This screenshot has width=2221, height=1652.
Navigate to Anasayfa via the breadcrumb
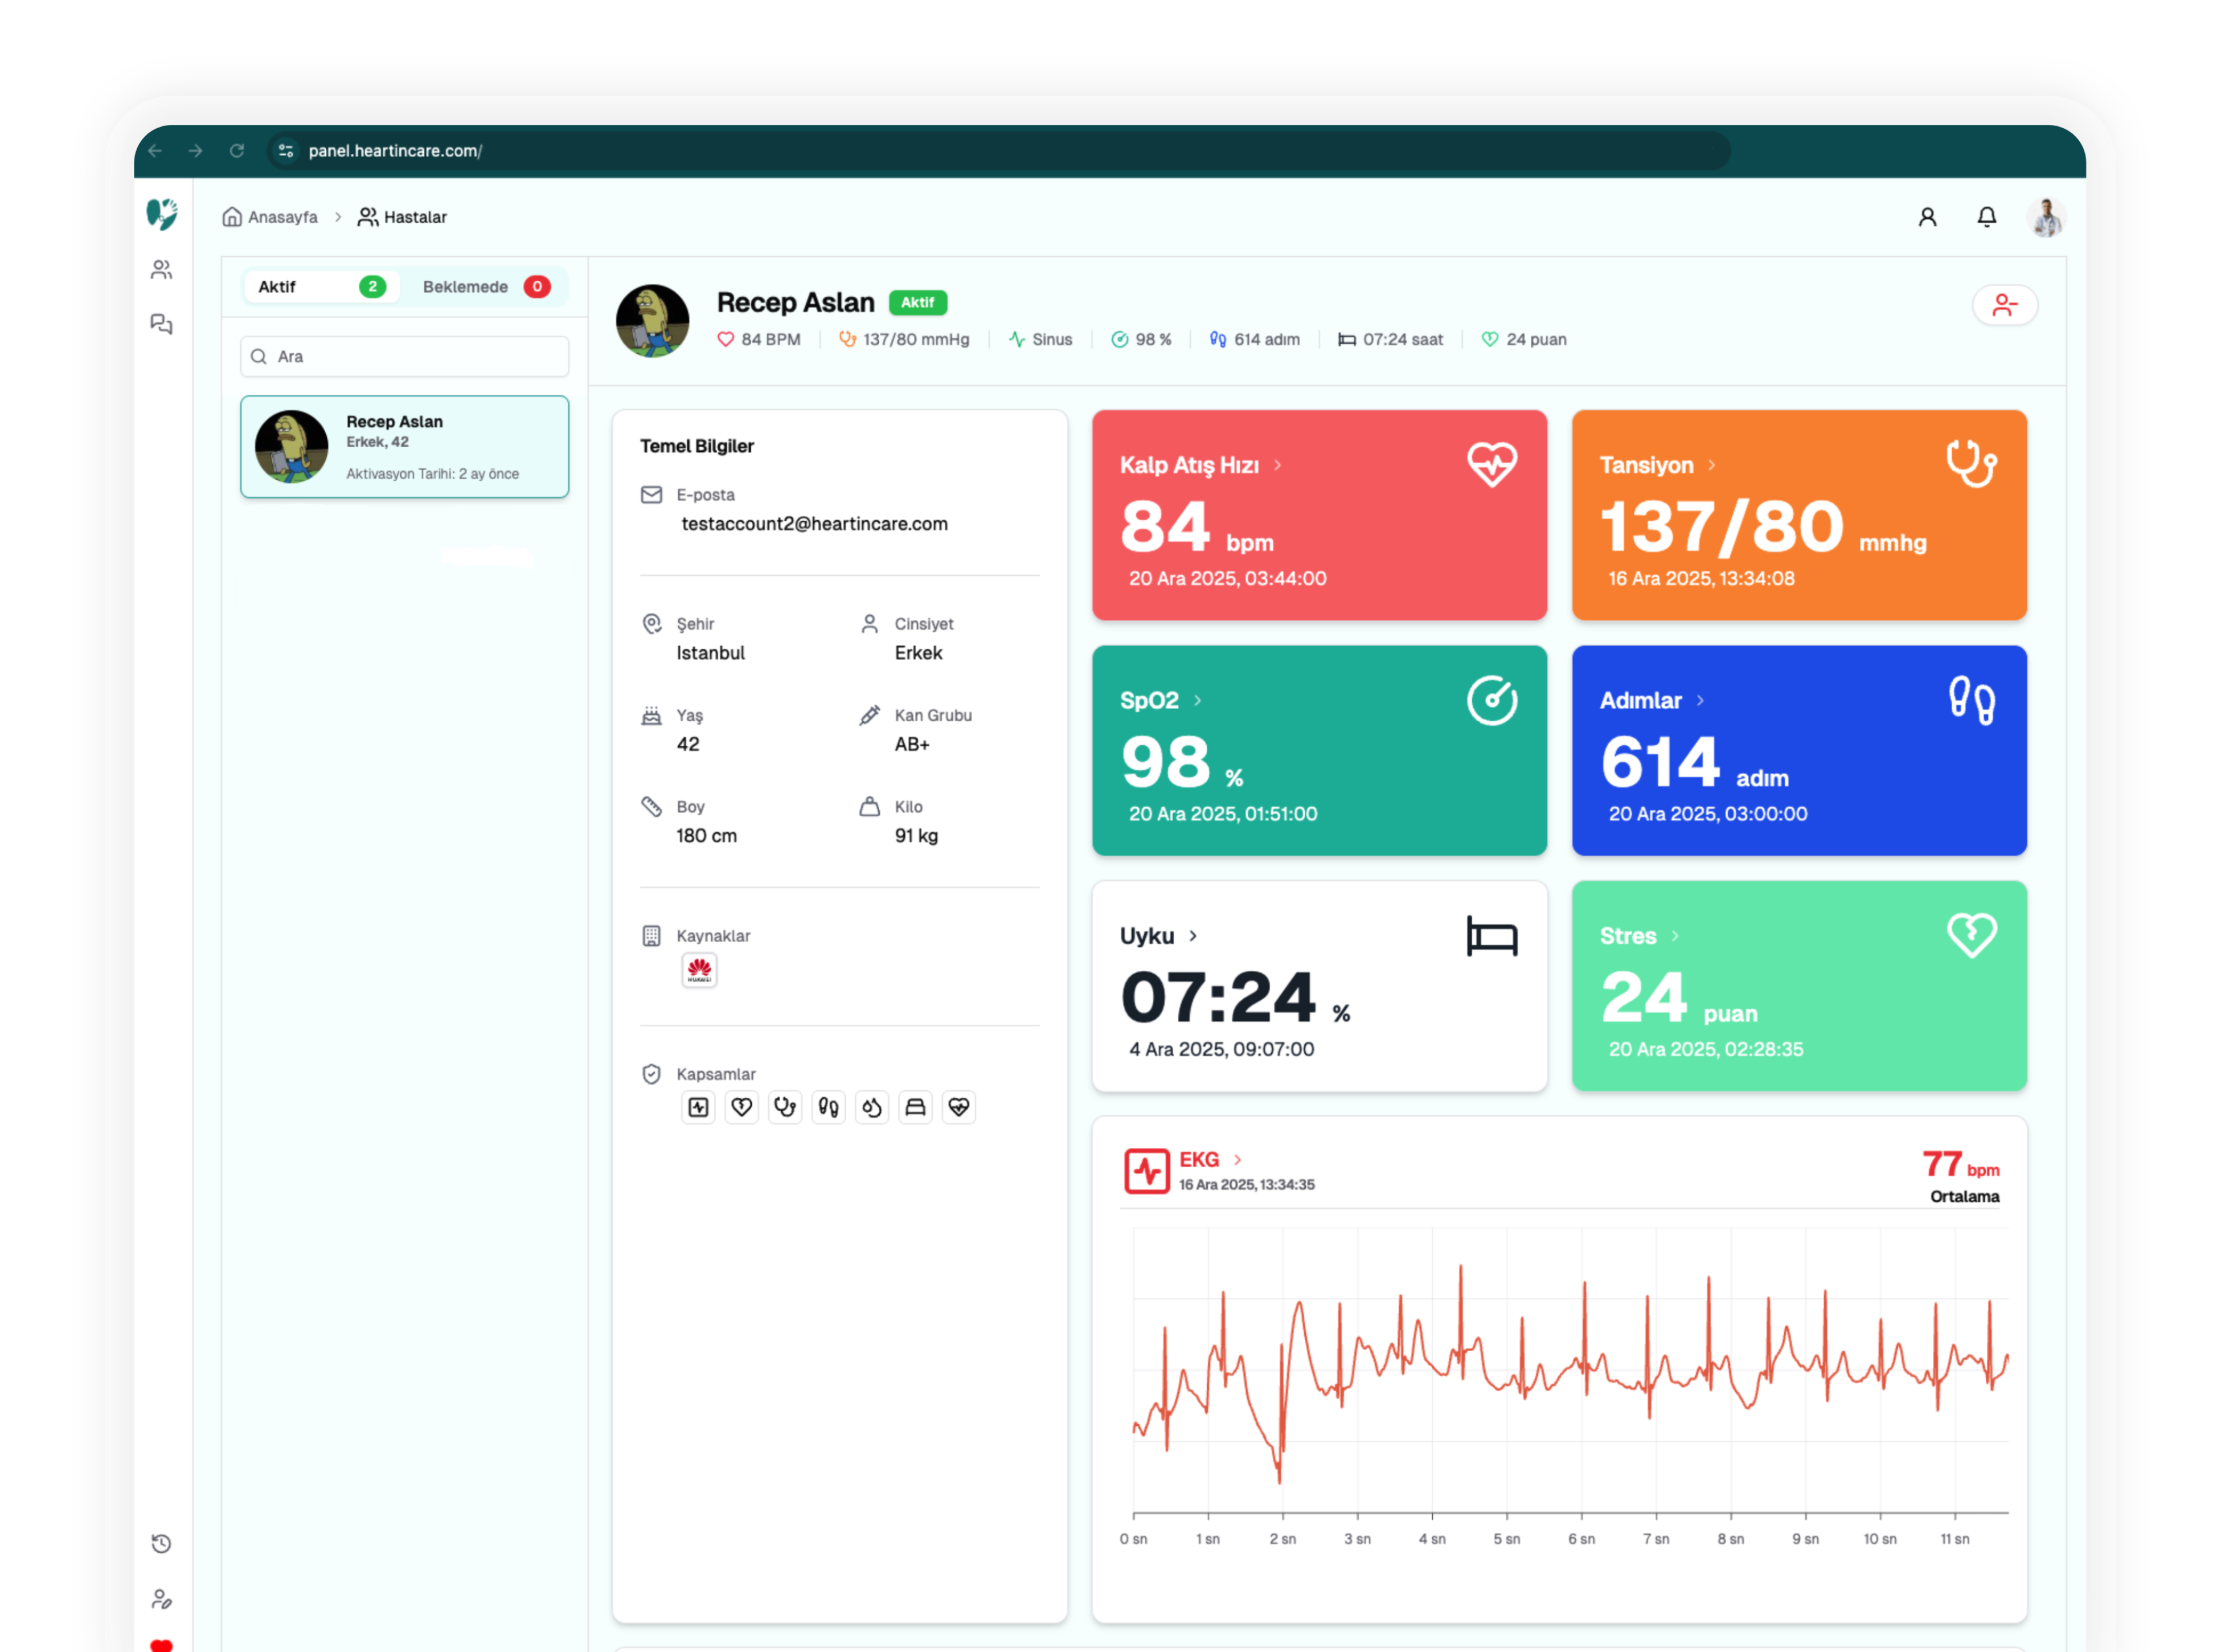[x=283, y=217]
